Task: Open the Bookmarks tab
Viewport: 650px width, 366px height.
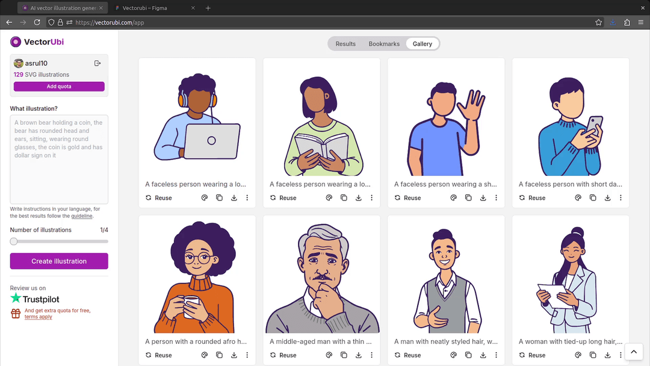Action: point(384,44)
